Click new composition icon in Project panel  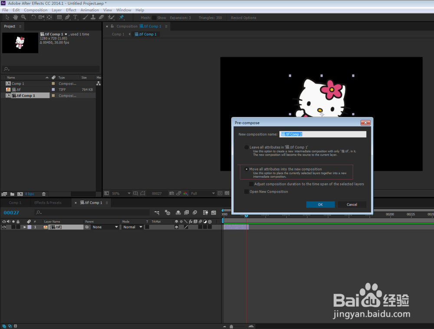(x=20, y=194)
